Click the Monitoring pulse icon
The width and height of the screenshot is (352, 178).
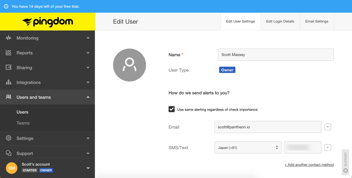click(x=9, y=38)
